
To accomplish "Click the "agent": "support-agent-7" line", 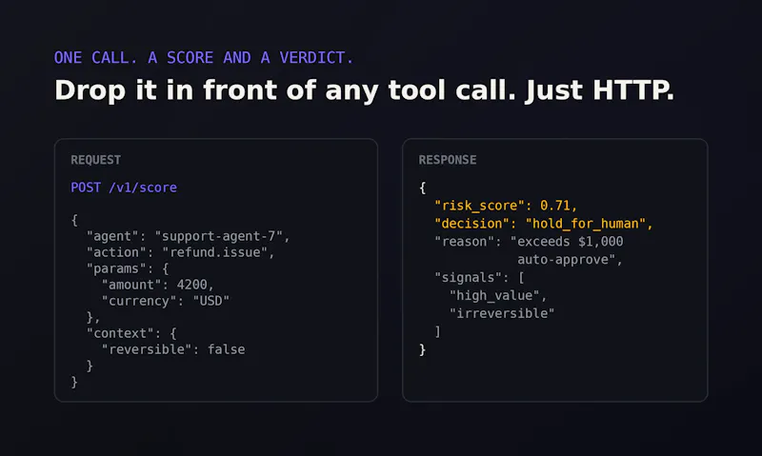I will pos(188,236).
